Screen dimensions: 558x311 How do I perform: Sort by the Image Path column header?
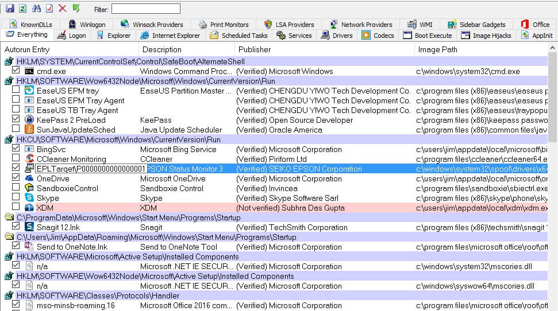point(481,50)
